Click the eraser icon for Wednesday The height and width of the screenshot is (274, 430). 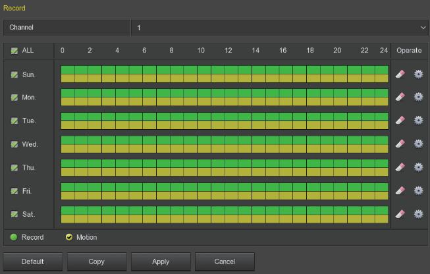coord(400,144)
